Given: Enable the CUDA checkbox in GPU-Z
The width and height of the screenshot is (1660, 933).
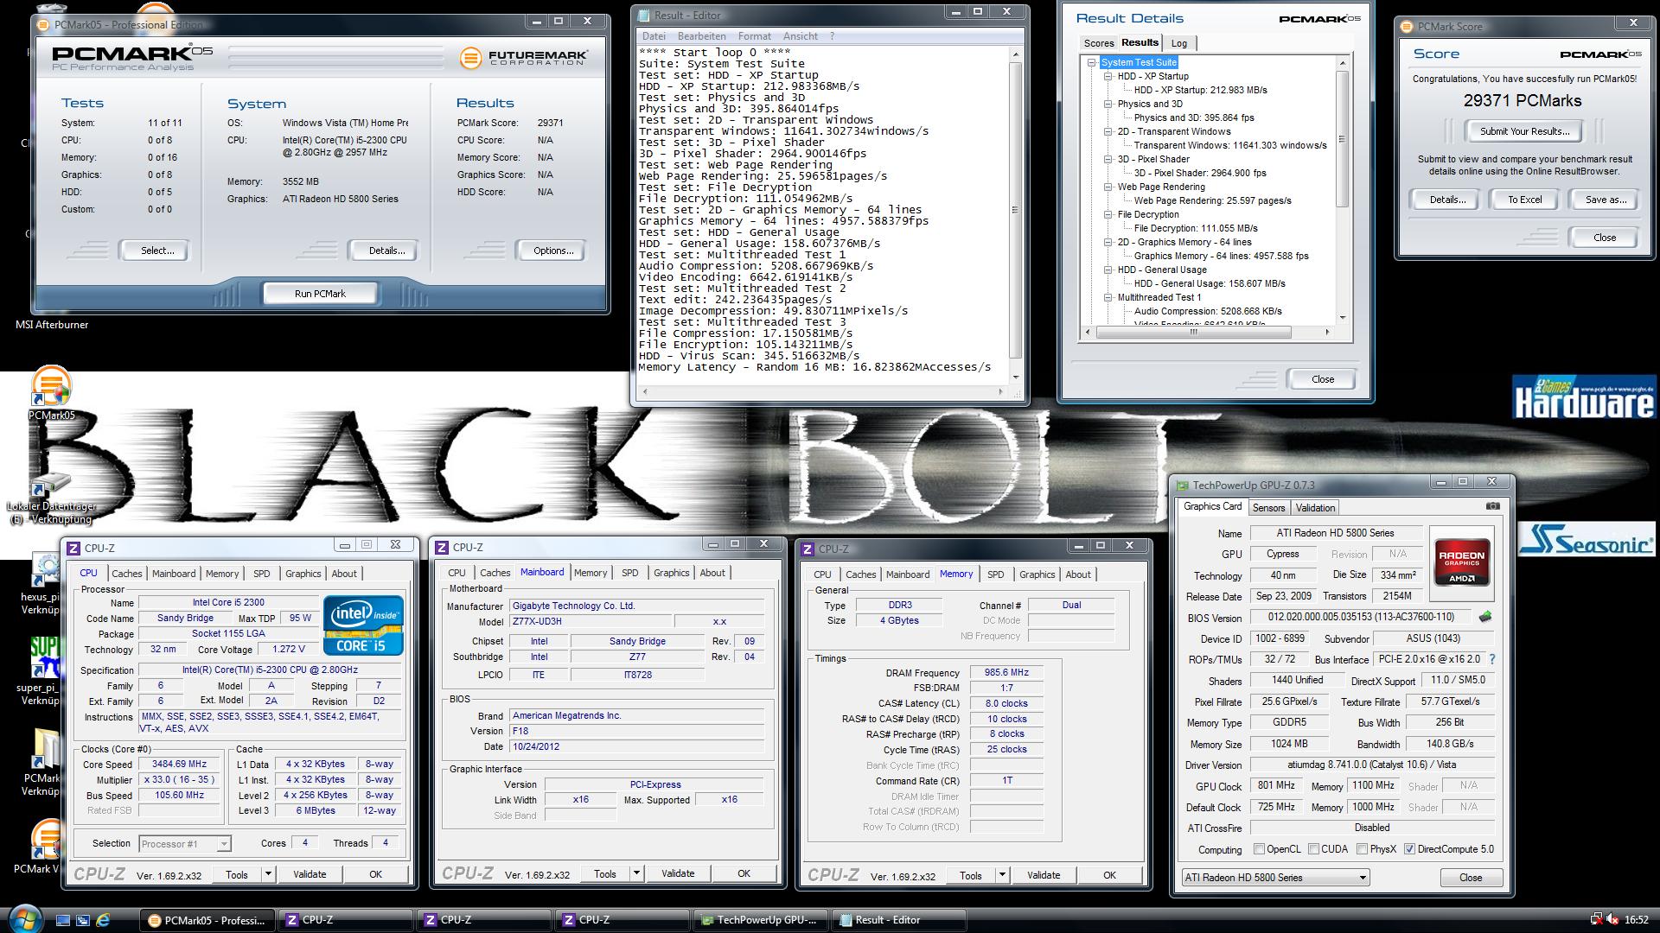Looking at the screenshot, I should (1313, 849).
